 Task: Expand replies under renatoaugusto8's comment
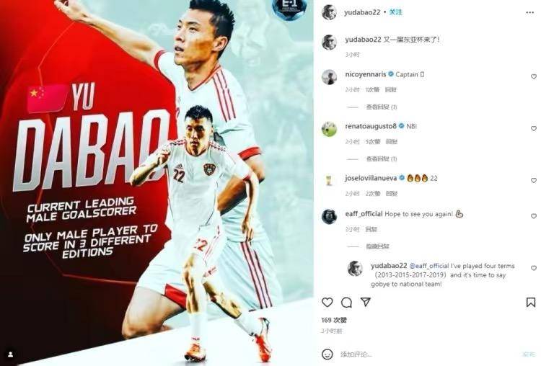pos(382,159)
